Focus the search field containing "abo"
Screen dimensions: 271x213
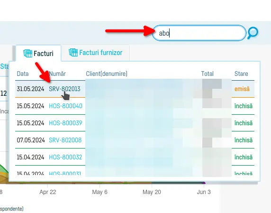(199, 33)
